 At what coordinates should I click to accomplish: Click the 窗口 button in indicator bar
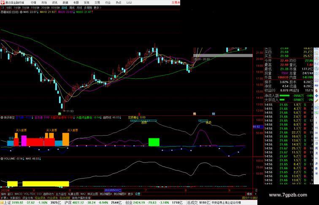(x=10, y=194)
